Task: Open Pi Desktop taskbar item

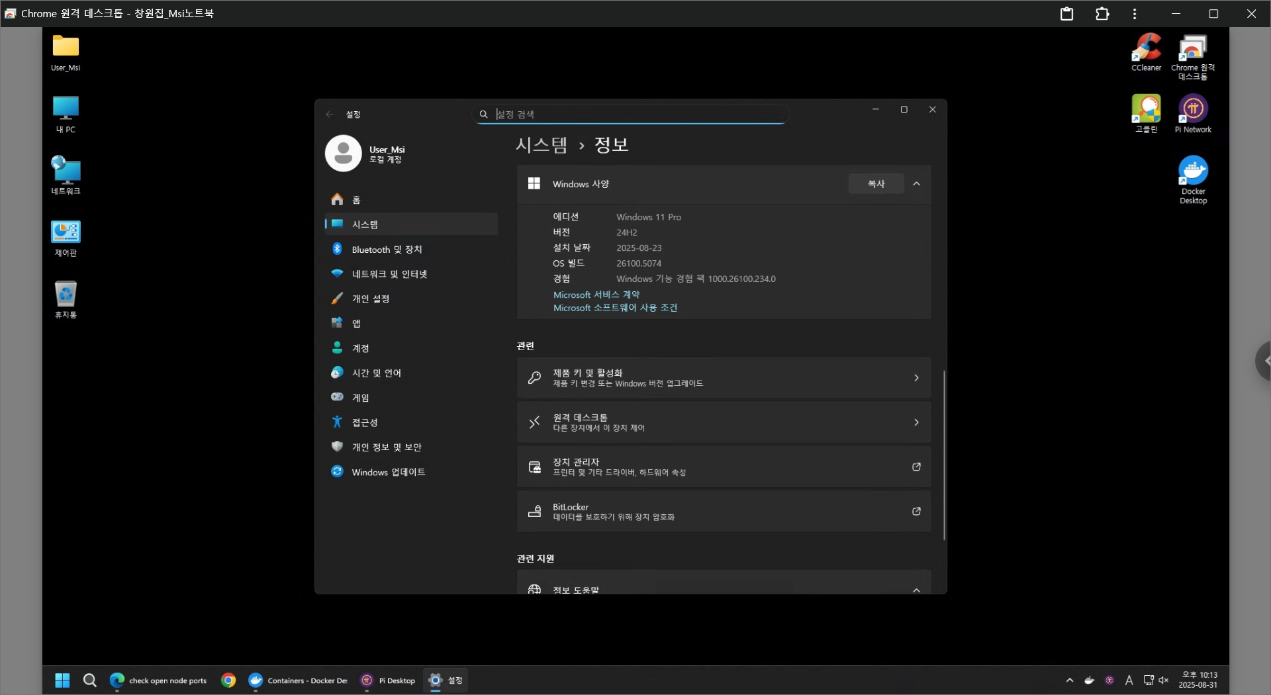Action: (388, 680)
